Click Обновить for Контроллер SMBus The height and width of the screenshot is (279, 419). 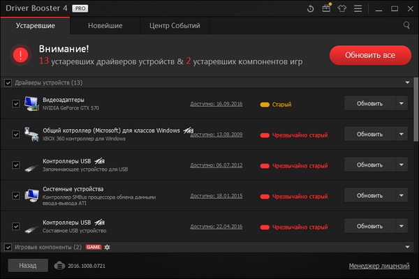coord(370,196)
